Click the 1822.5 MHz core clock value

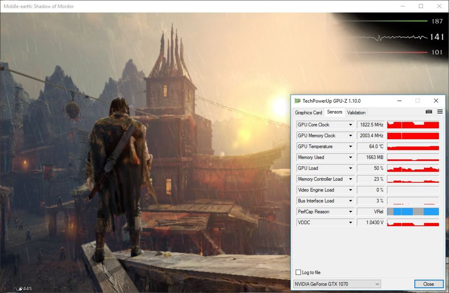371,125
